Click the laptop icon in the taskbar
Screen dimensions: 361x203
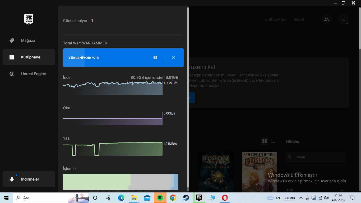[x=212, y=198]
